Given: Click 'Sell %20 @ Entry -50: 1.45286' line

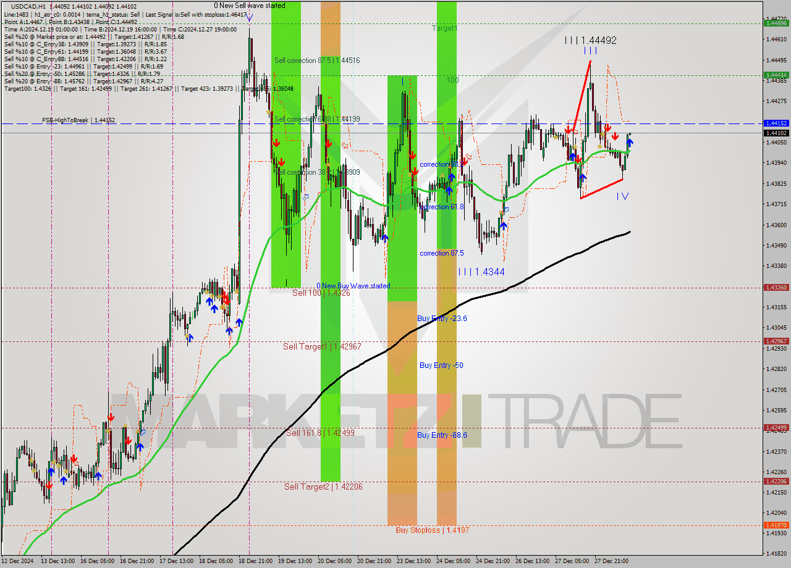Looking at the screenshot, I should point(83,73).
